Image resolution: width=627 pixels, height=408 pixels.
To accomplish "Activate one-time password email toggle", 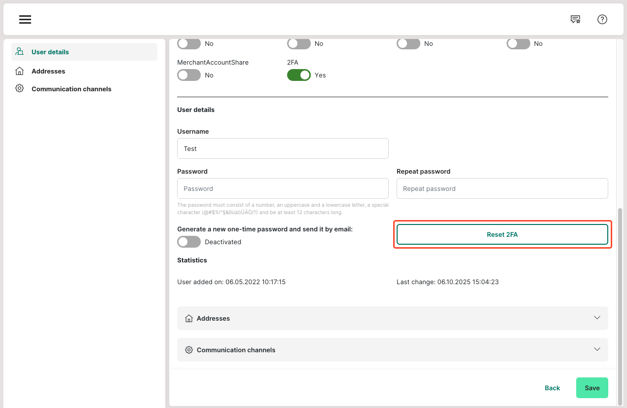I will point(189,242).
